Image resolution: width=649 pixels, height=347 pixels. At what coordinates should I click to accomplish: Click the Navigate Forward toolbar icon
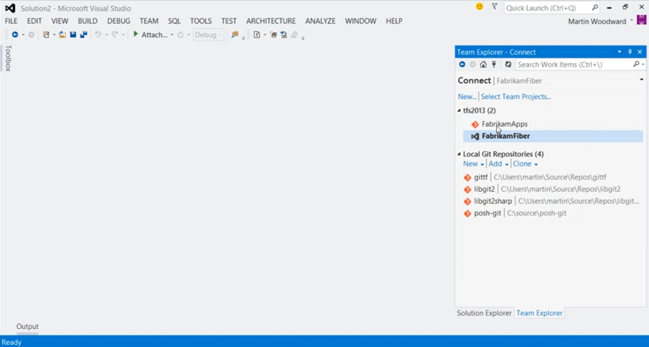(x=32, y=35)
